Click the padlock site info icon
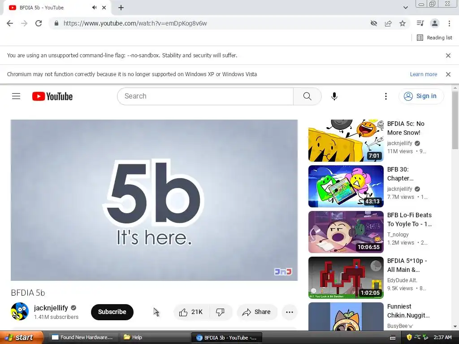Screen dimensions: 459x344 [x=56, y=23]
